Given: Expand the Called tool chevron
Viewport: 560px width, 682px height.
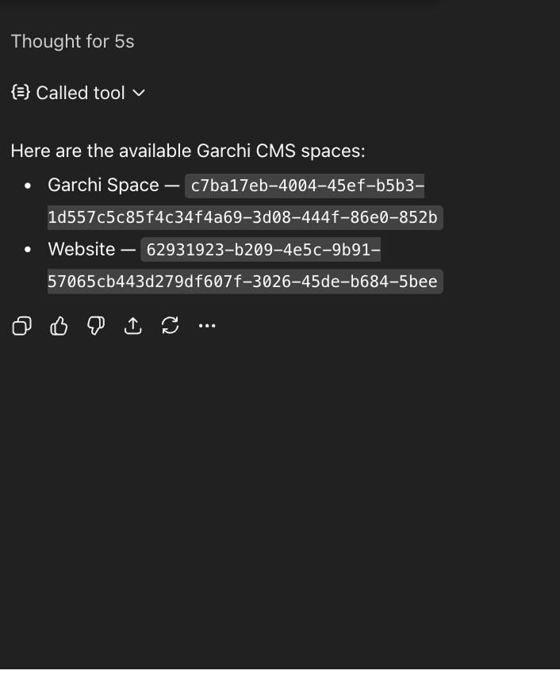Looking at the screenshot, I should [x=139, y=93].
